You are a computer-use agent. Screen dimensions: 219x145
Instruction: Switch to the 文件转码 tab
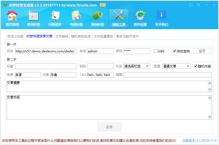click(x=62, y=36)
